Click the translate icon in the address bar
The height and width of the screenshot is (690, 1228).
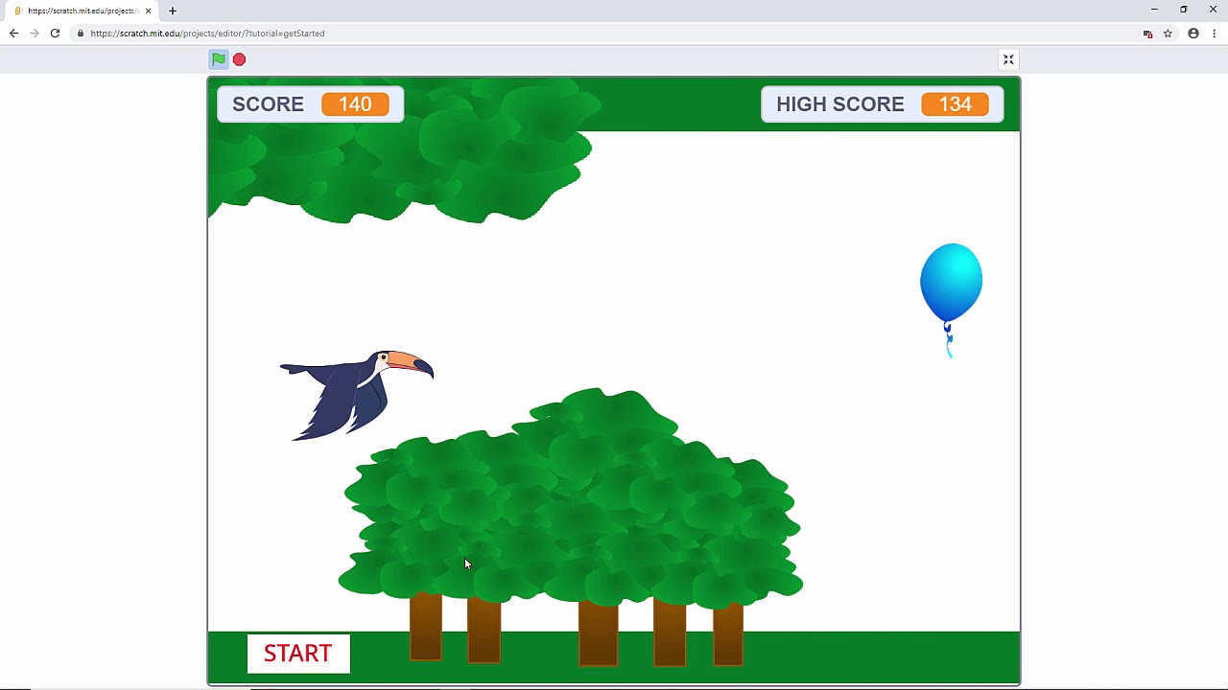(1147, 33)
